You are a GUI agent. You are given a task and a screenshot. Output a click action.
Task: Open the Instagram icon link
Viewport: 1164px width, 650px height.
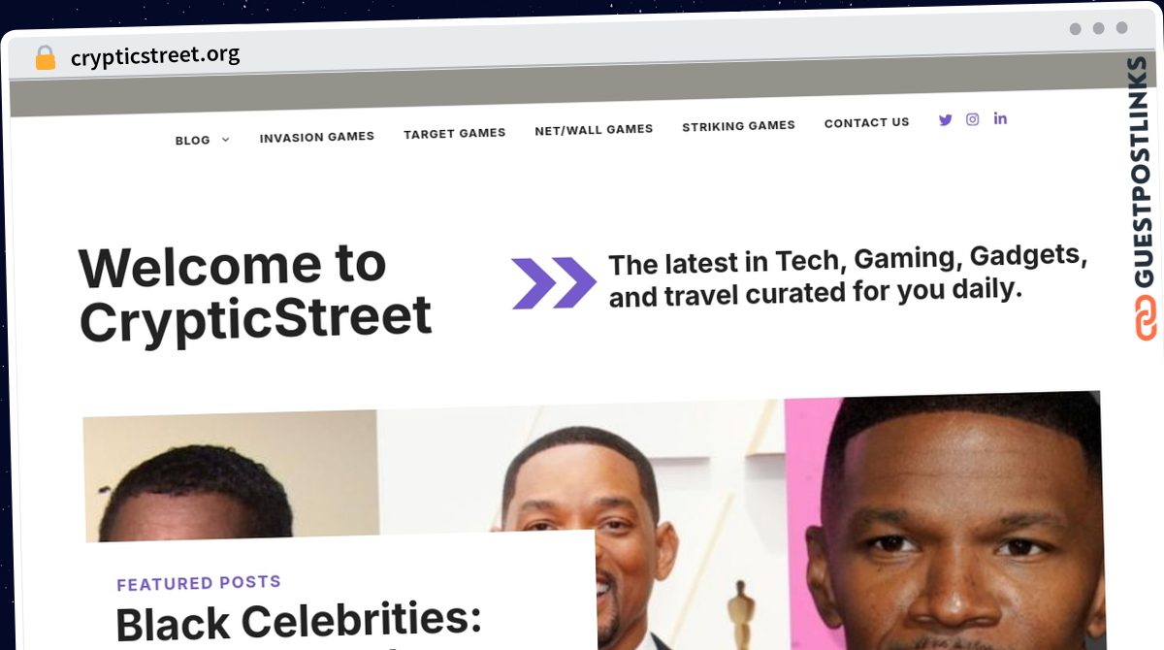tap(973, 119)
